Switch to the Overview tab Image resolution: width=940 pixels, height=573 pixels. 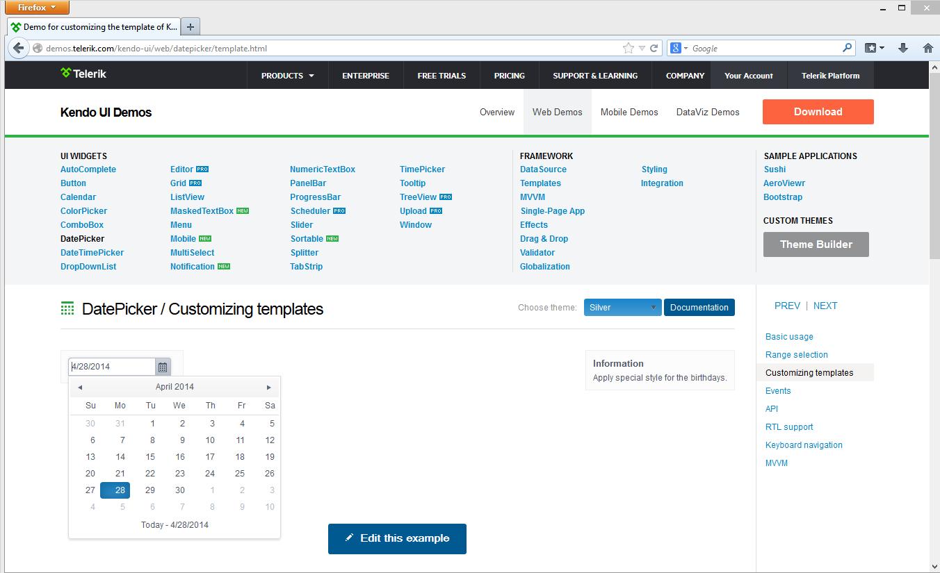pos(497,112)
